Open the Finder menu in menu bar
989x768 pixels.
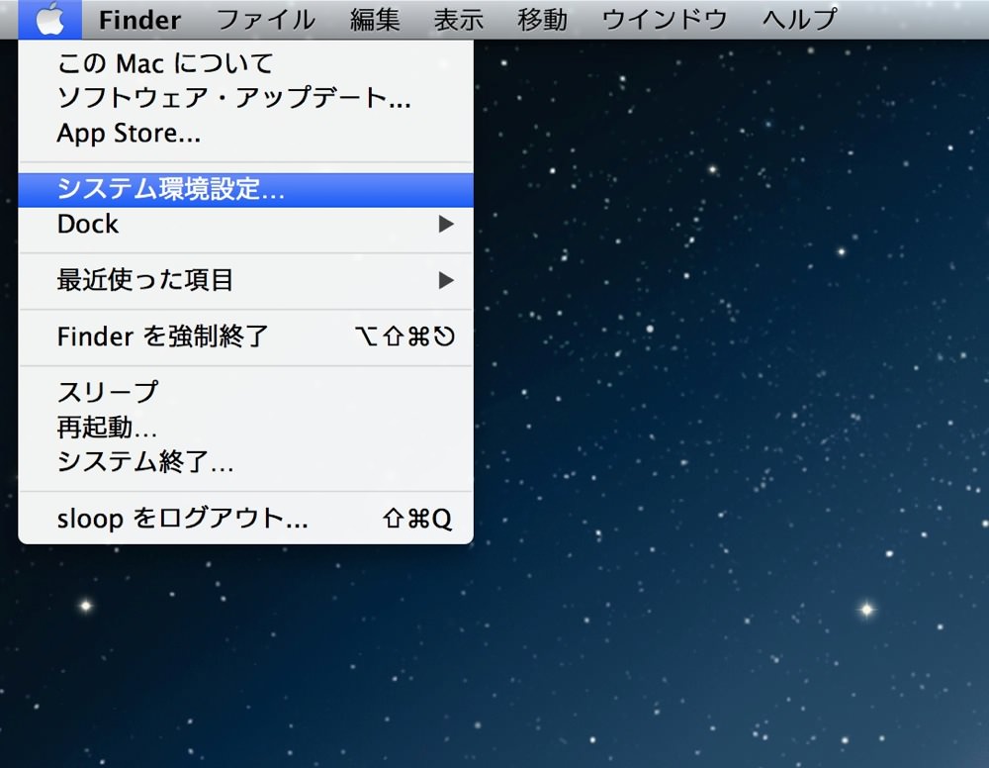(139, 20)
